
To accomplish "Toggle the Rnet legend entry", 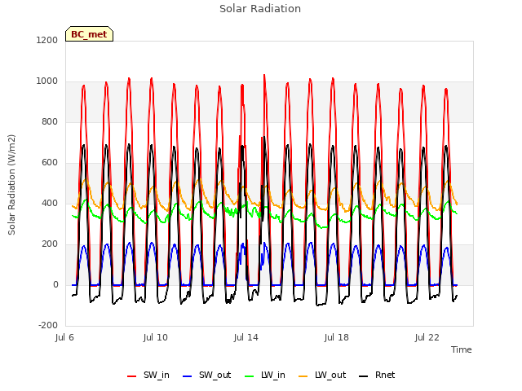I will 377,375.
